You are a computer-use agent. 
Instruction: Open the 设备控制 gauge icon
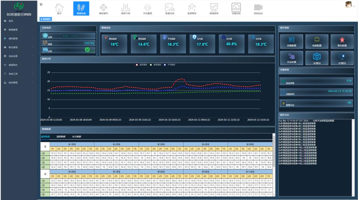[x=236, y=8]
